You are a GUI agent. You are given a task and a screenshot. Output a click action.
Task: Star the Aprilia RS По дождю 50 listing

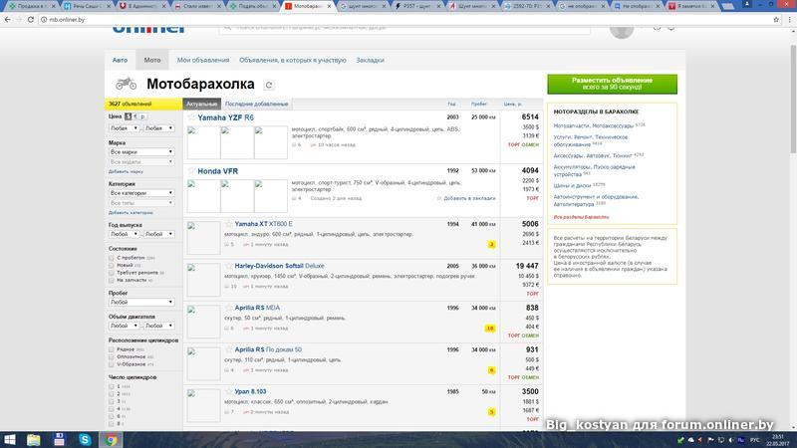pyautogui.click(x=229, y=349)
